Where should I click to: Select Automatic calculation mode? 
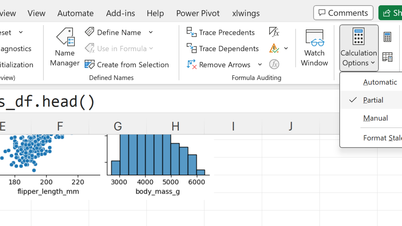pyautogui.click(x=380, y=82)
